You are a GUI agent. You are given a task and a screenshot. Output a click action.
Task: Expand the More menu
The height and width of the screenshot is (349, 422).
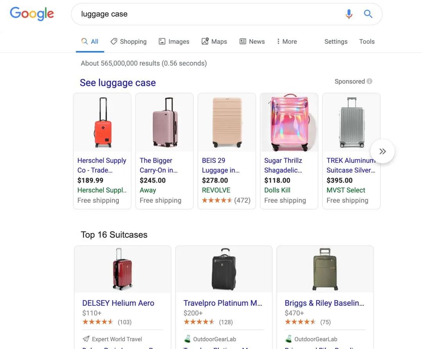tap(286, 41)
